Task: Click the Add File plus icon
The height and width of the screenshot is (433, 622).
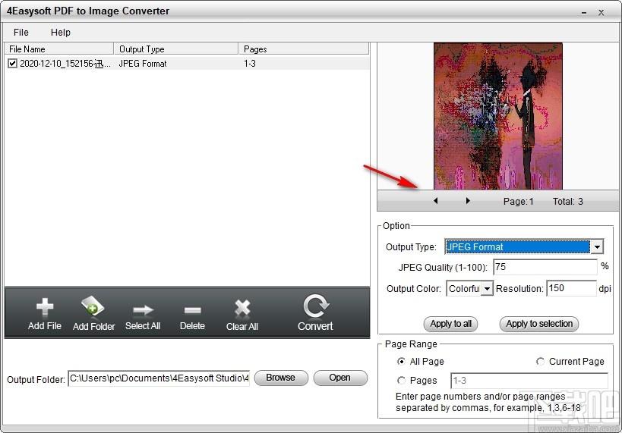Action: [x=45, y=308]
